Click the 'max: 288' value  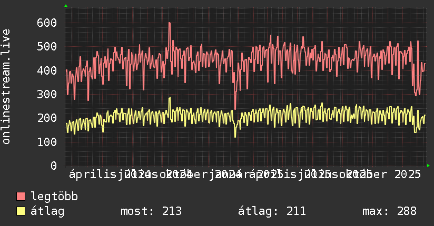point(389,211)
